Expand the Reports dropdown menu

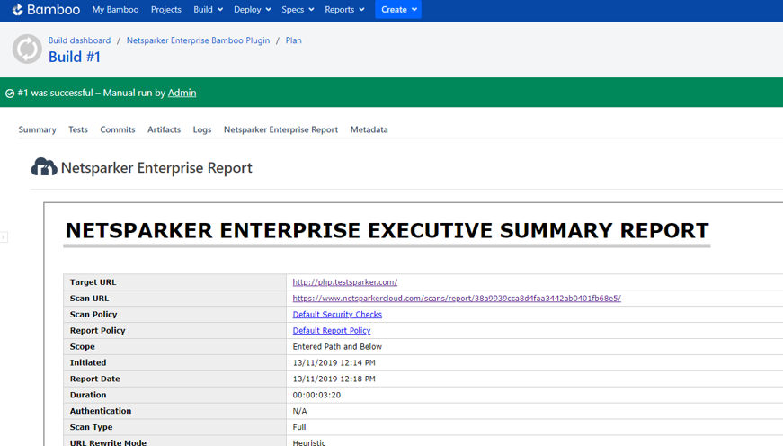[344, 10]
